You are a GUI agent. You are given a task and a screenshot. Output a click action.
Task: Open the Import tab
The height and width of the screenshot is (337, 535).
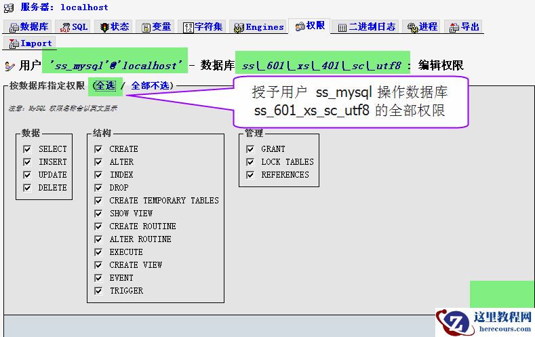[x=30, y=43]
